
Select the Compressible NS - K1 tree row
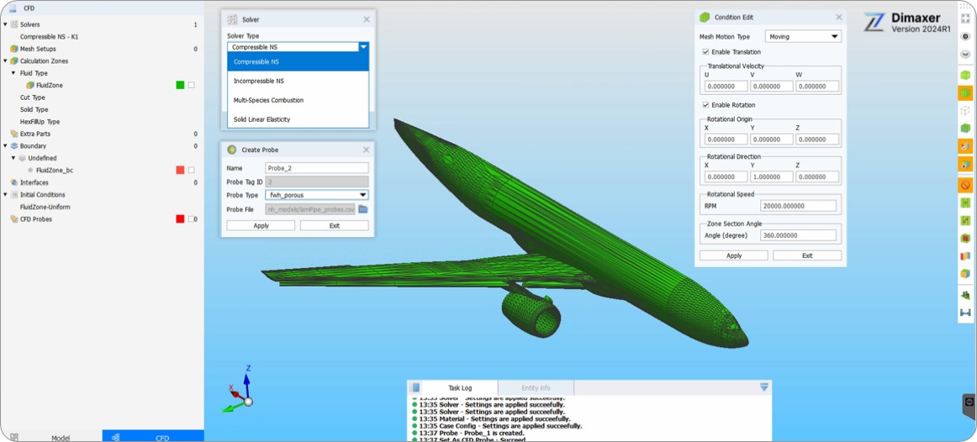click(x=50, y=37)
